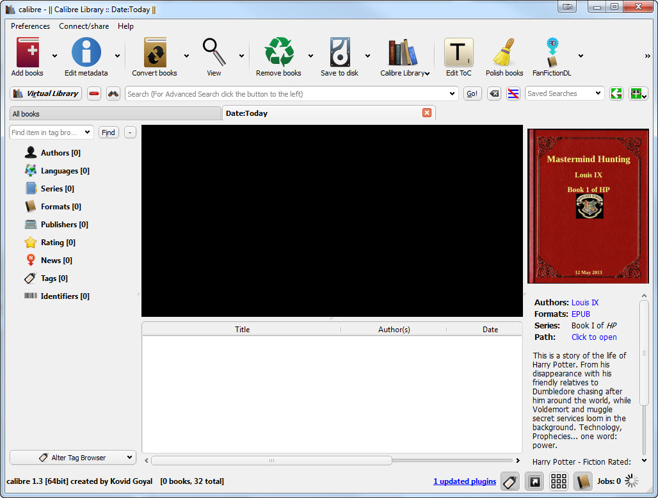Click the Find button in tag browser
658x498 pixels.
[108, 133]
